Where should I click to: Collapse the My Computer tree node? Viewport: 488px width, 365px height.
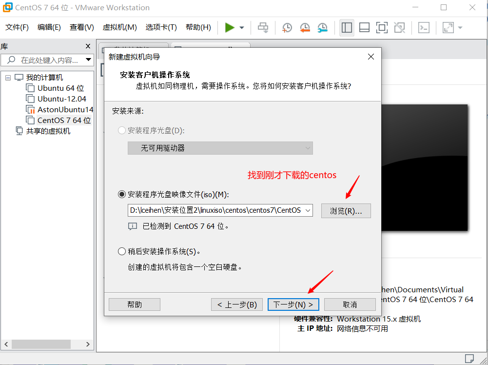pyautogui.click(x=8, y=78)
